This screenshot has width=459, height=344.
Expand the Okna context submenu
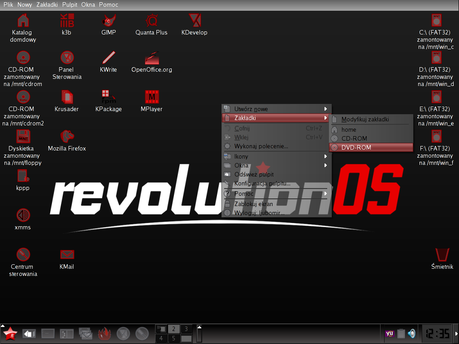pos(276,166)
